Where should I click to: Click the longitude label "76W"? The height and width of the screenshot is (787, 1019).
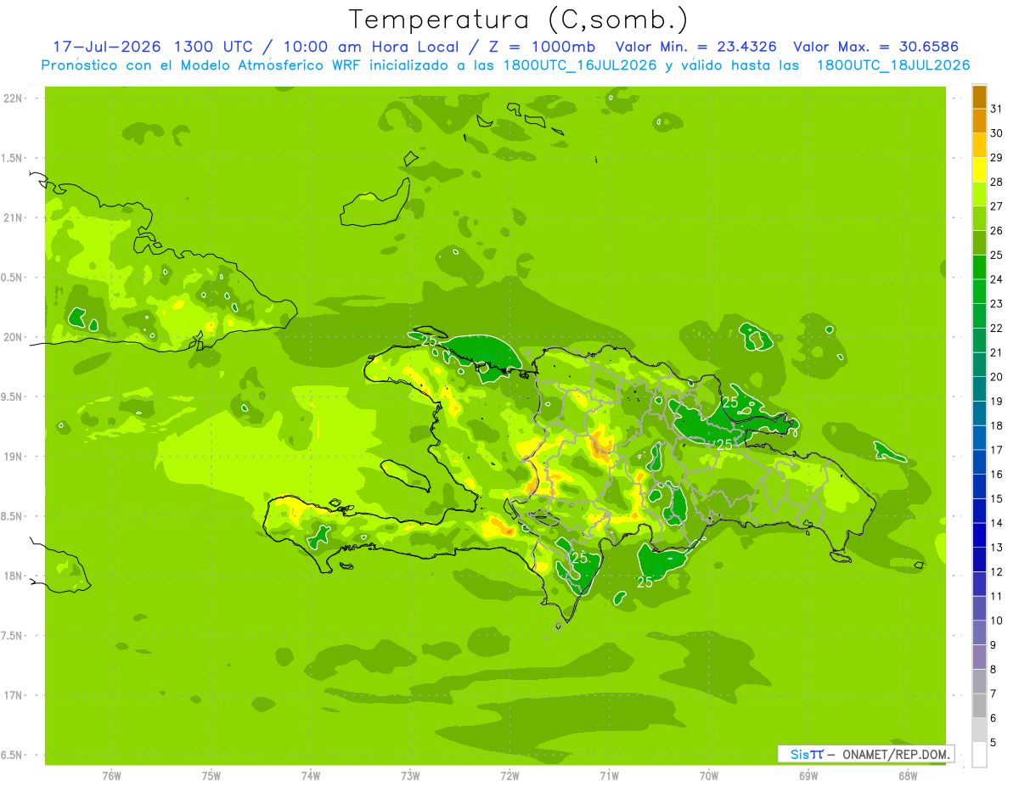[x=111, y=777]
